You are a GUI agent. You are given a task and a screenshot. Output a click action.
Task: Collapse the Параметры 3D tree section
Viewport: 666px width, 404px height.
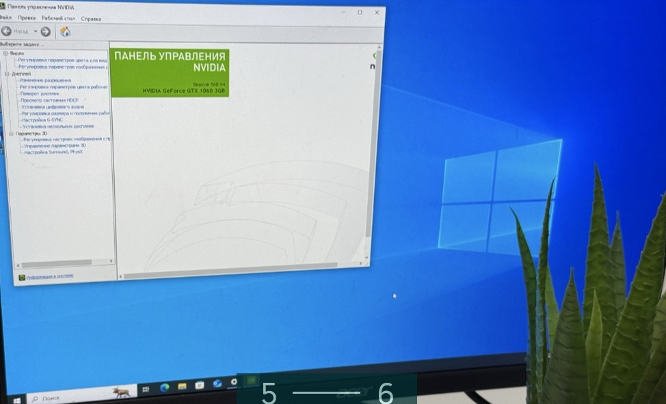click(11, 133)
